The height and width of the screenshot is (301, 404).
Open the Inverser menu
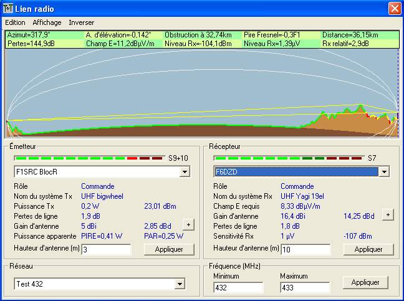(82, 22)
